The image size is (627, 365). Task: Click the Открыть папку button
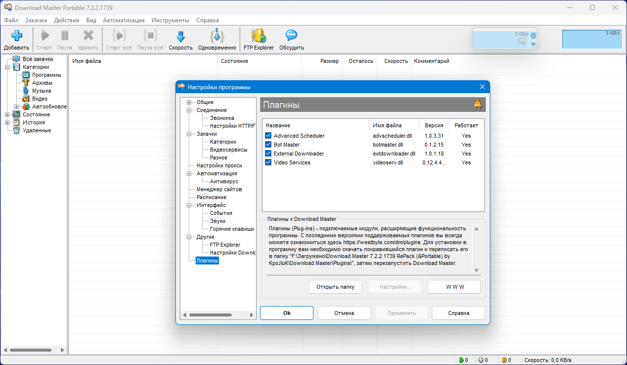tap(335, 287)
